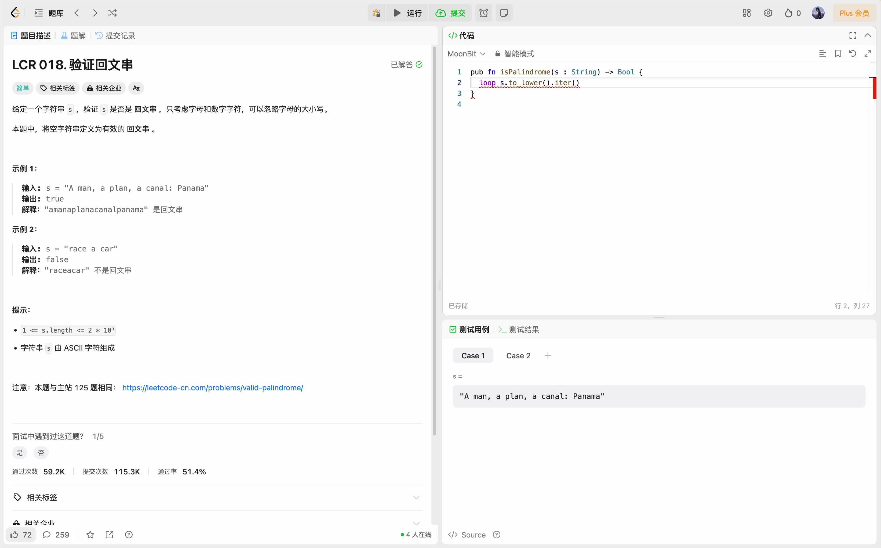
Task: Open the layout switcher icon
Action: click(x=746, y=13)
